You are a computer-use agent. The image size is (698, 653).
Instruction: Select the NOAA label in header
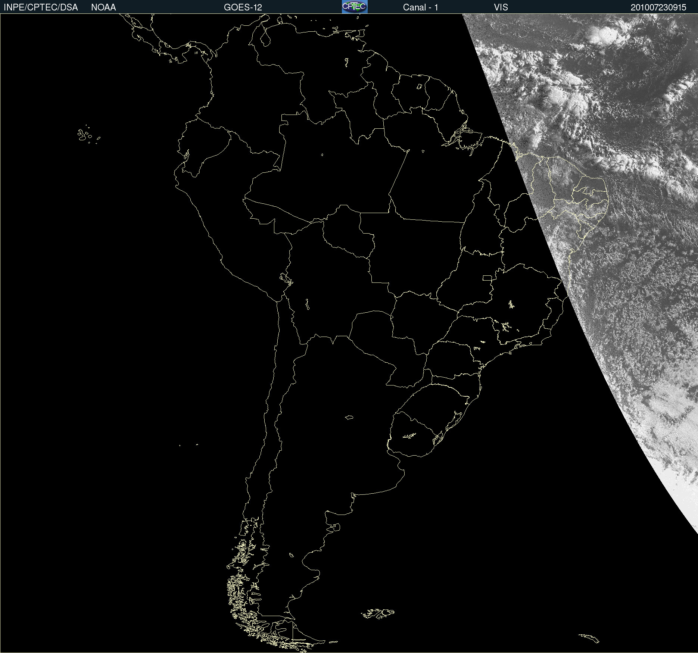coord(103,7)
